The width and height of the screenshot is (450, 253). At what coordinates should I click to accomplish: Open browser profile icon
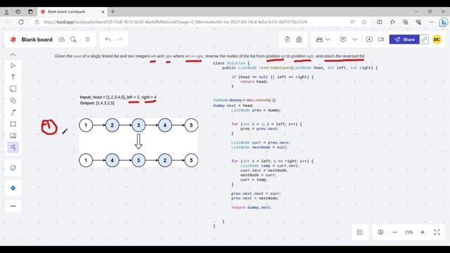tap(6, 12)
